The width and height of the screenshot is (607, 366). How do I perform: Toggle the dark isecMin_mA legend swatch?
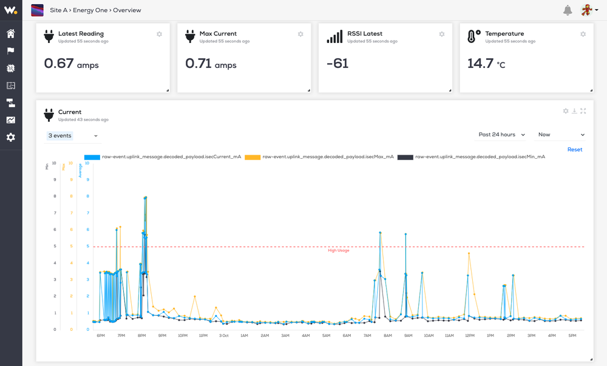pyautogui.click(x=405, y=158)
